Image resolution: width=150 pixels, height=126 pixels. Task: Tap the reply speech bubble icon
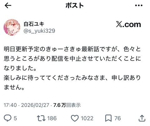coord(7,118)
